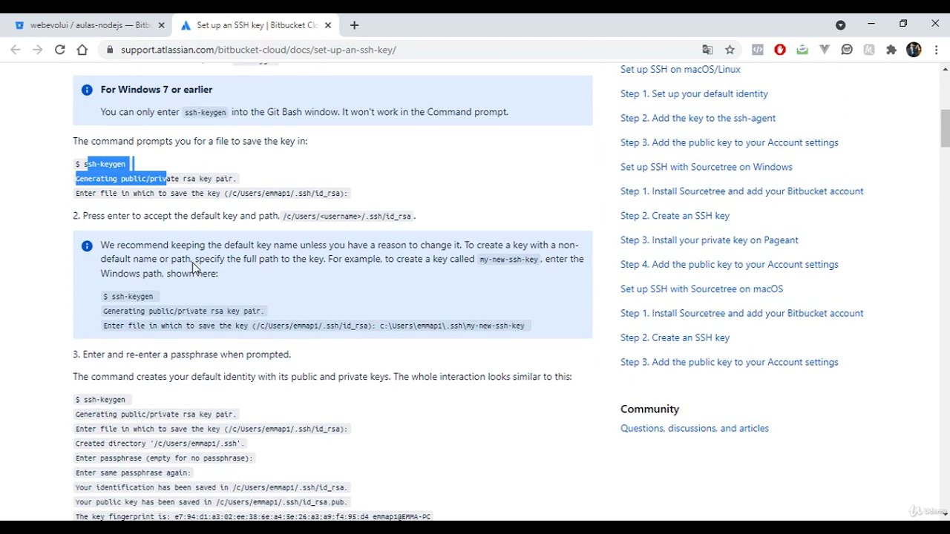This screenshot has width=950, height=534.
Task: Select the Set up an SSH key tab
Action: 257,25
